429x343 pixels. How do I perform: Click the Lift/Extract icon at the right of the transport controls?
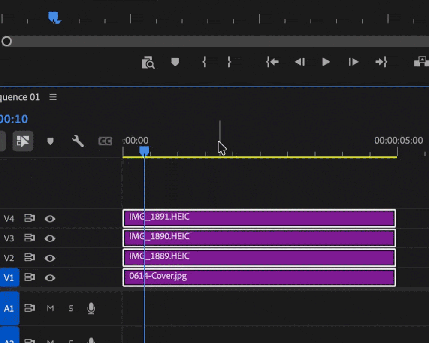click(x=421, y=62)
